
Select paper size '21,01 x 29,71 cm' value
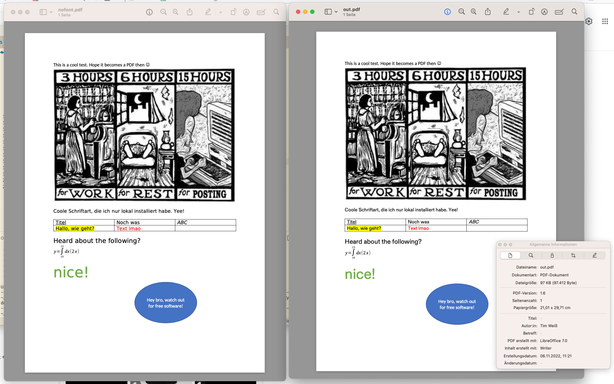(x=555, y=308)
